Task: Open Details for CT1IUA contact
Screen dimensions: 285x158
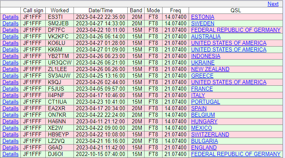Action: point(10,102)
